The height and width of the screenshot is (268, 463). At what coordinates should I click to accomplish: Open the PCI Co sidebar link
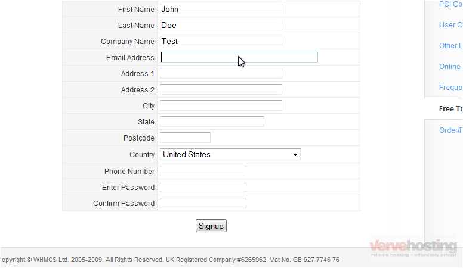pos(450,4)
